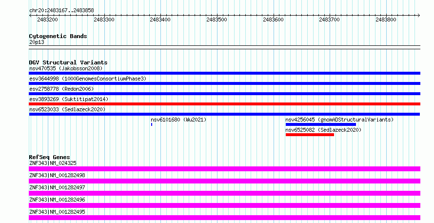Click the blue bar of esv2758778
The image size is (434, 223).
(224, 94)
